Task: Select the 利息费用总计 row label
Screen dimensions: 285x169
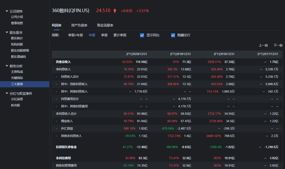Action: coord(70,99)
